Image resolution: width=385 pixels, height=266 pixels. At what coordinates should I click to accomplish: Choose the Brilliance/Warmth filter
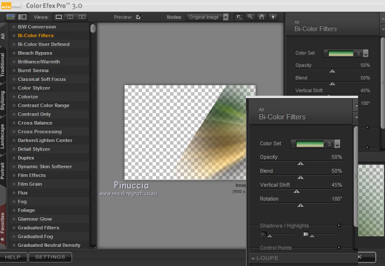[x=39, y=62]
